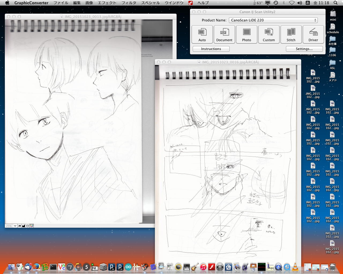This screenshot has width=343, height=274.
Task: Open the エフェクト menu
Action: point(107,3)
